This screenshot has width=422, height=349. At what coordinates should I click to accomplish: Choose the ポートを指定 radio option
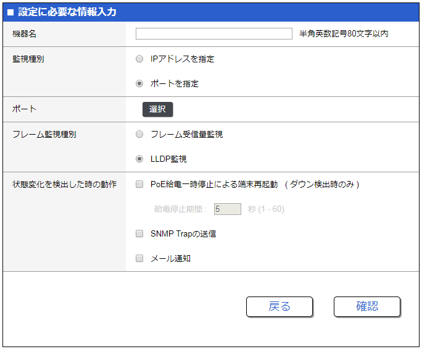click(139, 83)
